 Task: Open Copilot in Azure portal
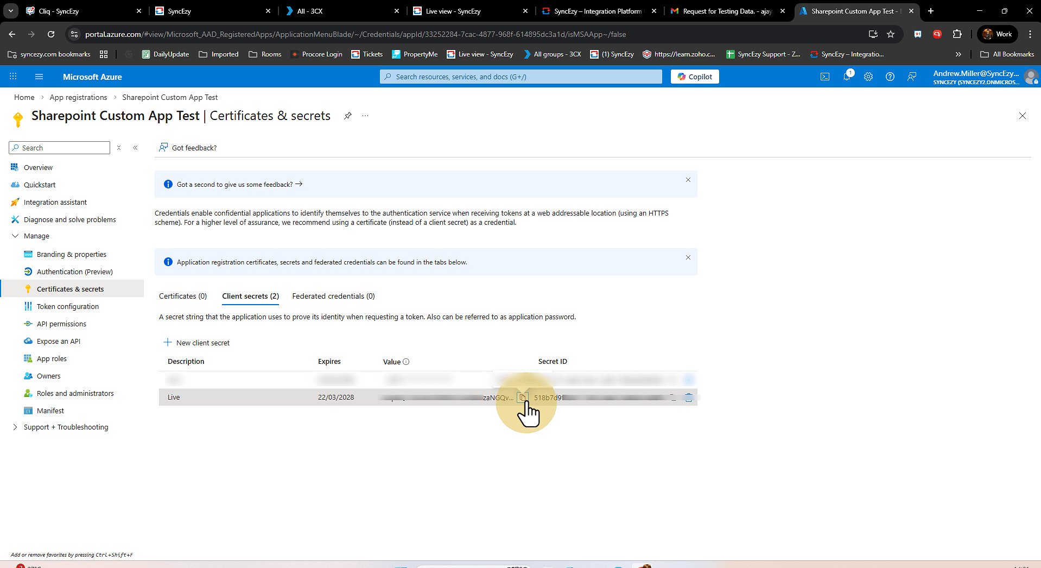694,77
